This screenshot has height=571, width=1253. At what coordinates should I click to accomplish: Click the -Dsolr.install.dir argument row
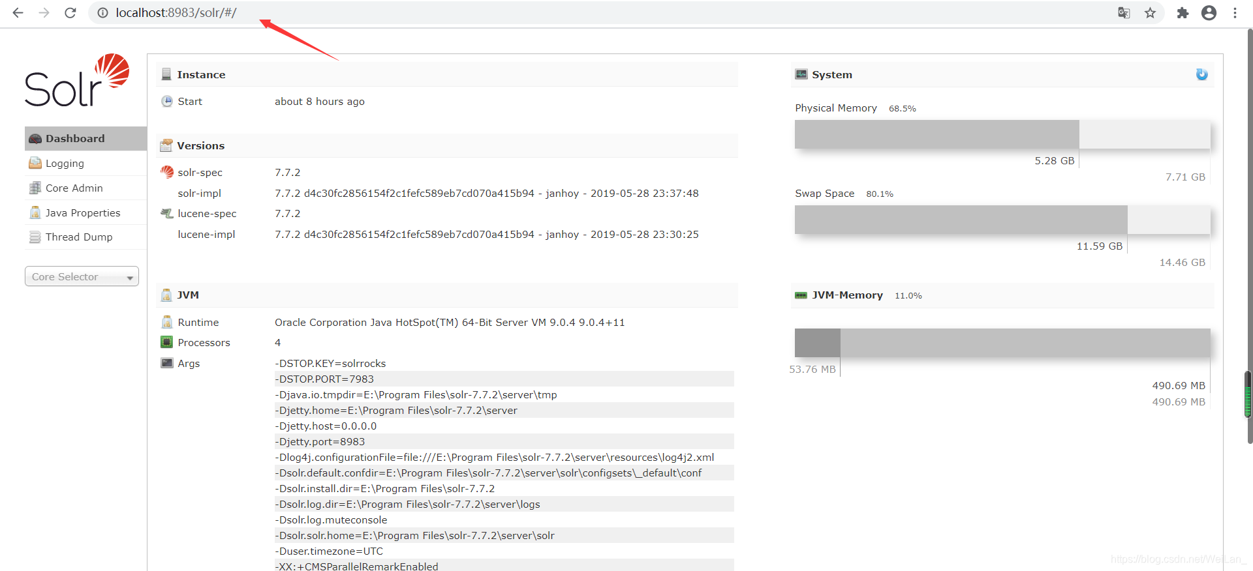click(x=504, y=488)
